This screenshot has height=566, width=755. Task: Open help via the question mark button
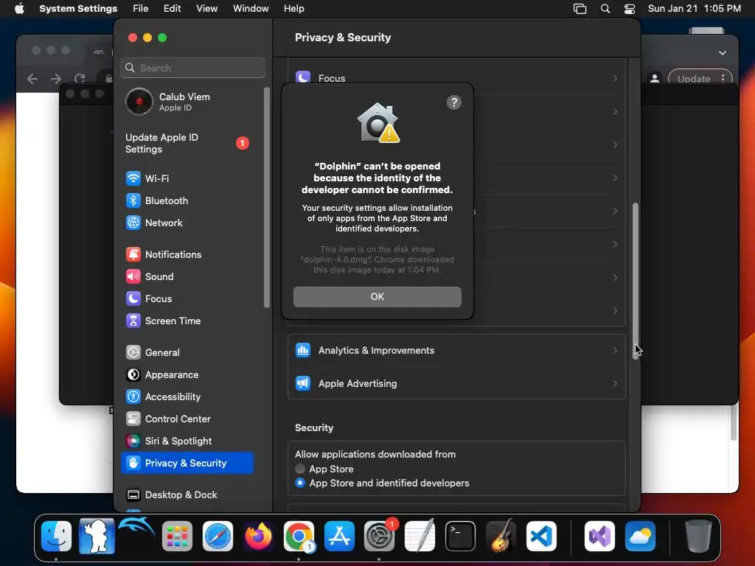pos(453,102)
